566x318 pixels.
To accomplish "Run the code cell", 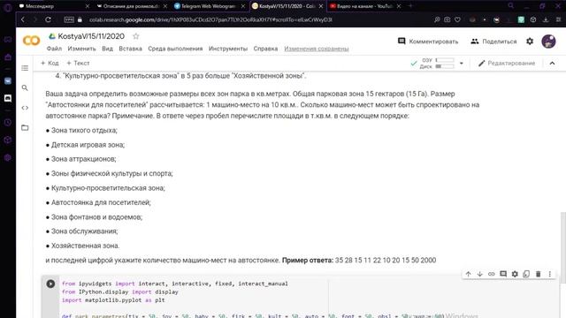I will (50, 284).
